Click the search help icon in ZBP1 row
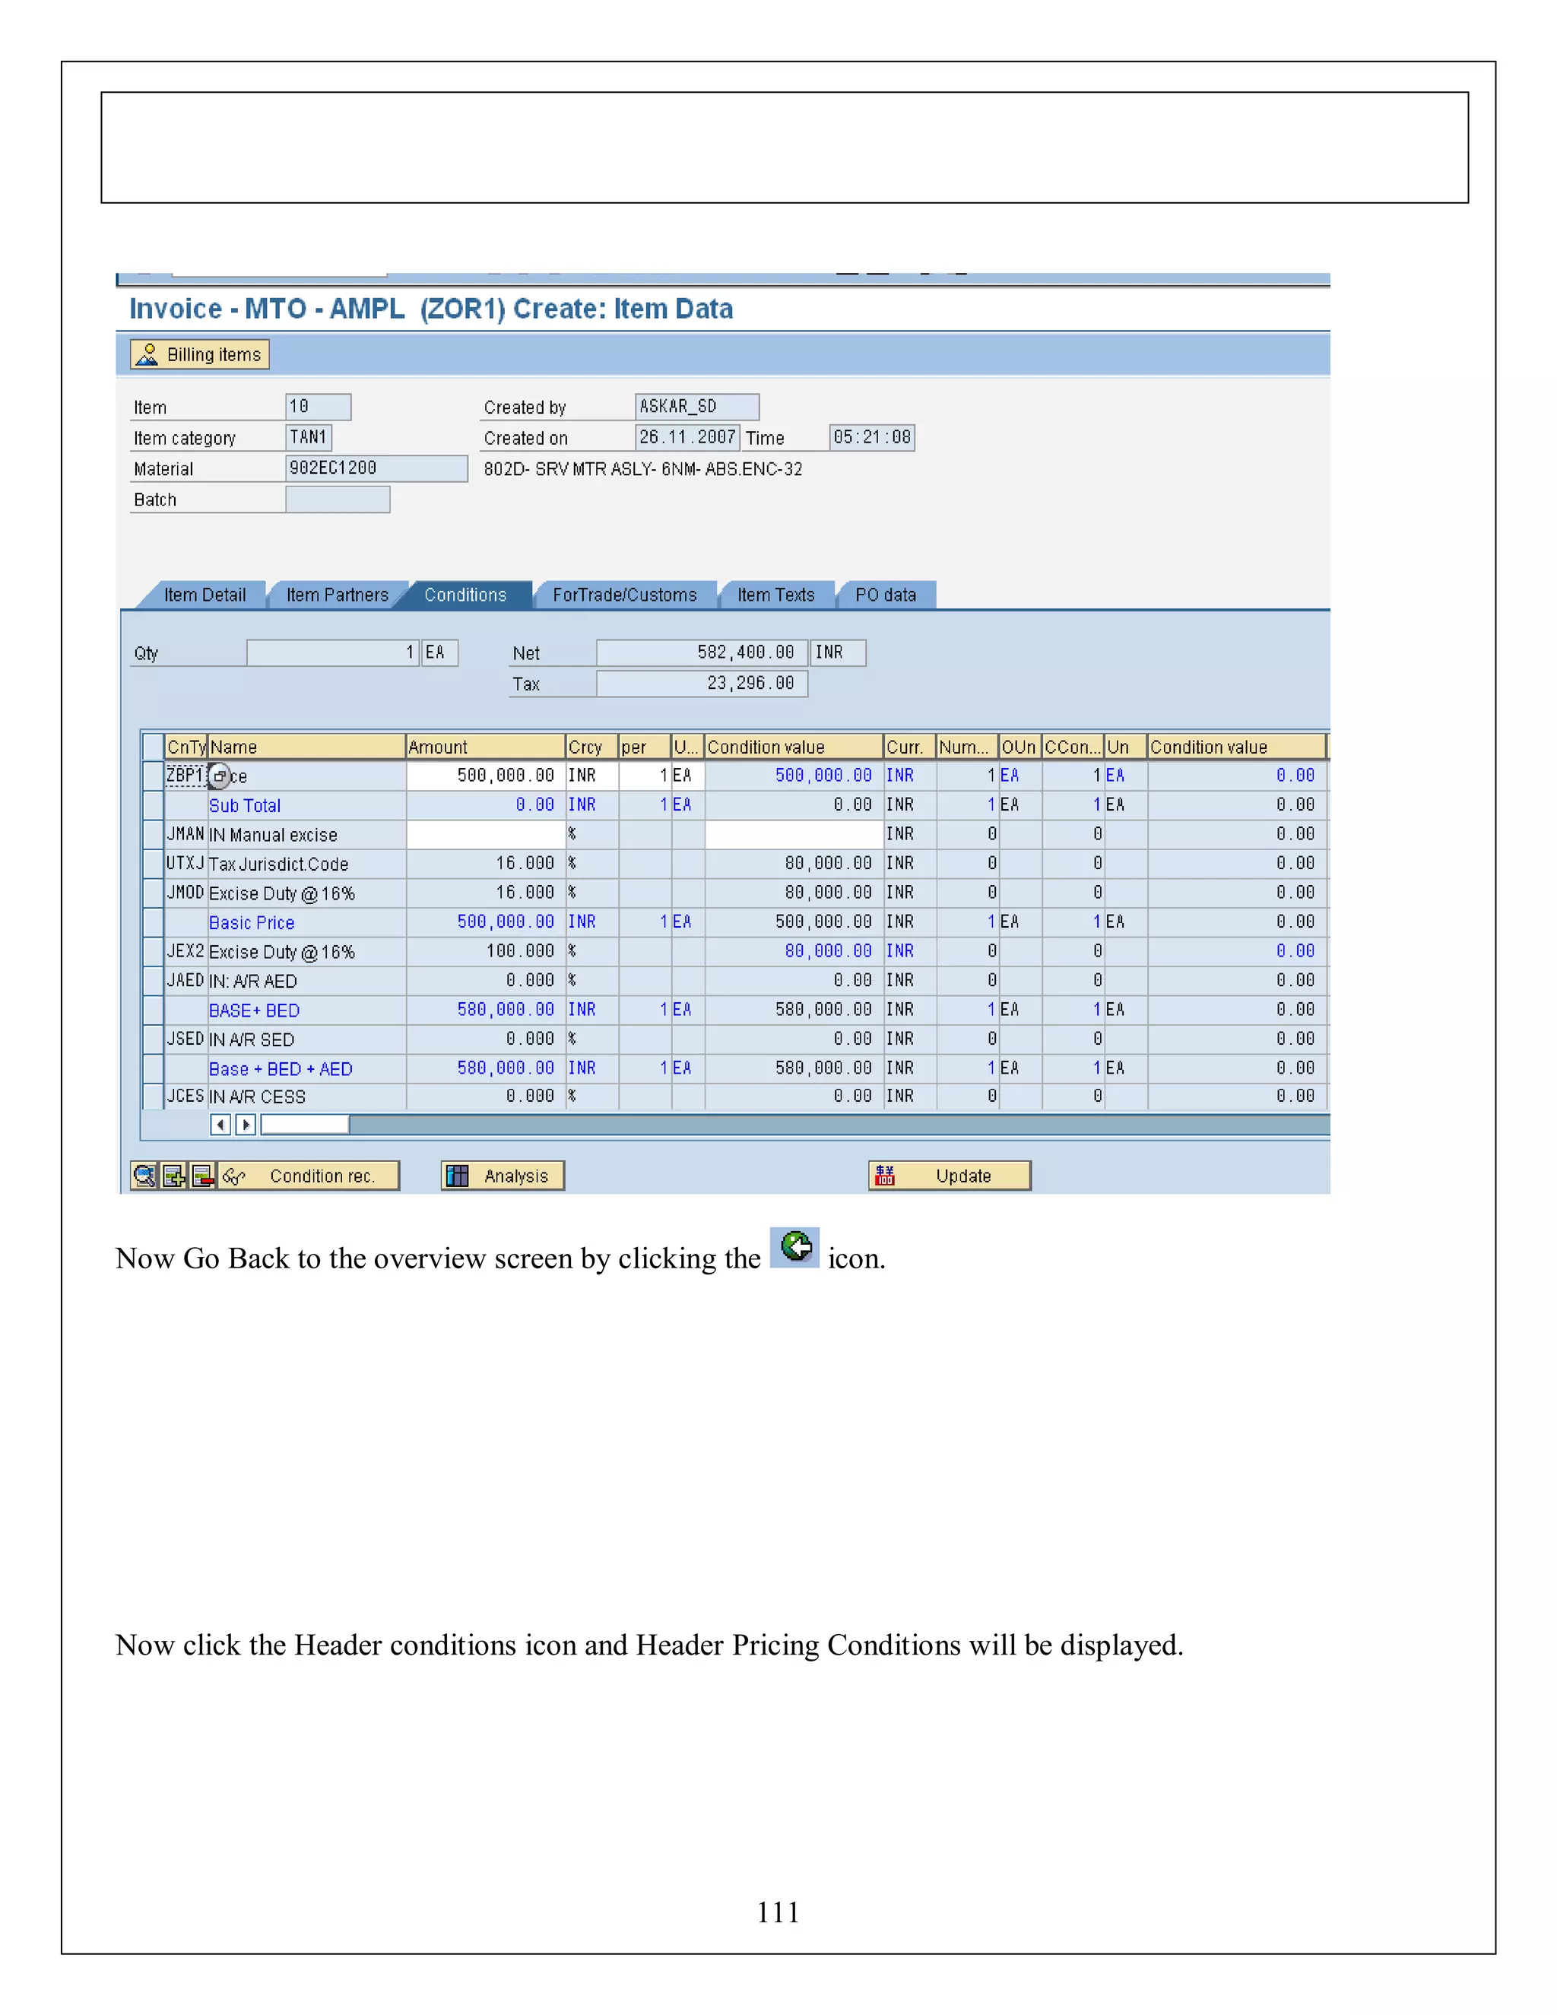1557x2015 pixels. [x=219, y=776]
